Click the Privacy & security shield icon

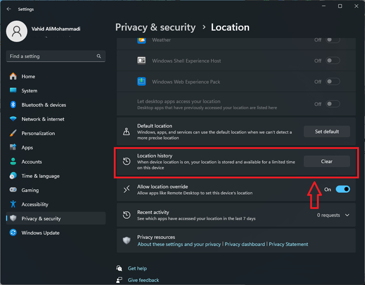(x=13, y=218)
